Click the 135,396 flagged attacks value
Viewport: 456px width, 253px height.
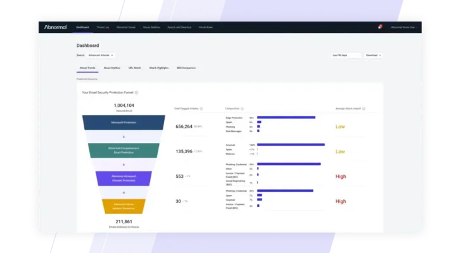[x=184, y=152]
